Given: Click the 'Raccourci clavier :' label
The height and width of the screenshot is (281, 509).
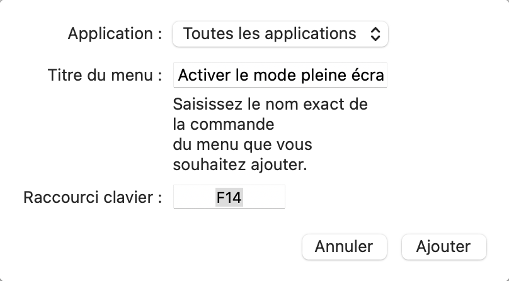Looking at the screenshot, I should click(93, 197).
